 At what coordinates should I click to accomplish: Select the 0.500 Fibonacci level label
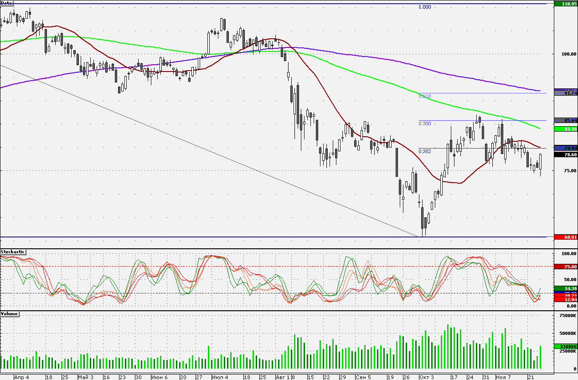(x=424, y=123)
